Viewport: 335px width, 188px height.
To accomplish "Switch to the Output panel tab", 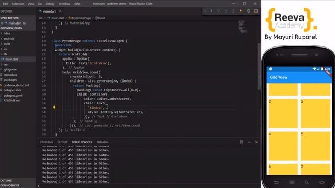I will [x=62, y=142].
